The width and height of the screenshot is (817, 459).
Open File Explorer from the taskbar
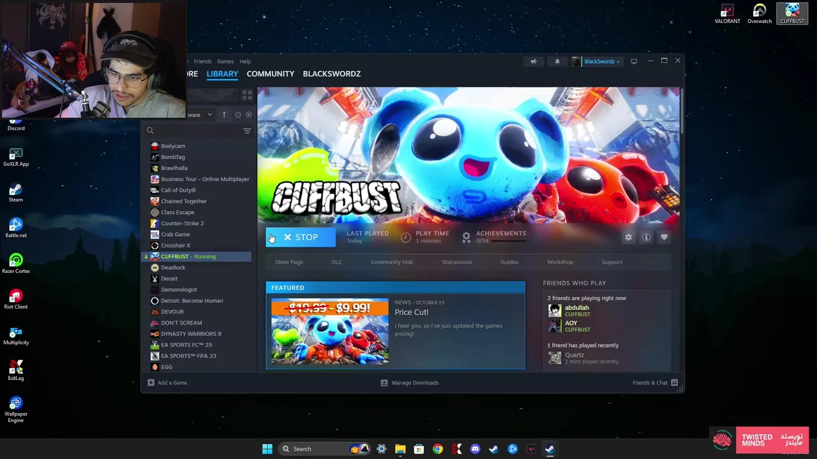tap(400, 449)
